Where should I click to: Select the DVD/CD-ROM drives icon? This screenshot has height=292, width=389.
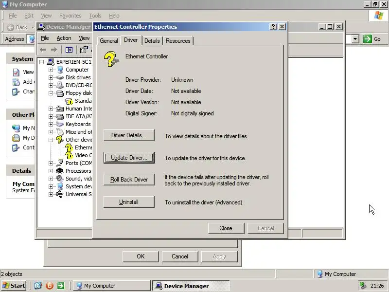click(x=60, y=85)
